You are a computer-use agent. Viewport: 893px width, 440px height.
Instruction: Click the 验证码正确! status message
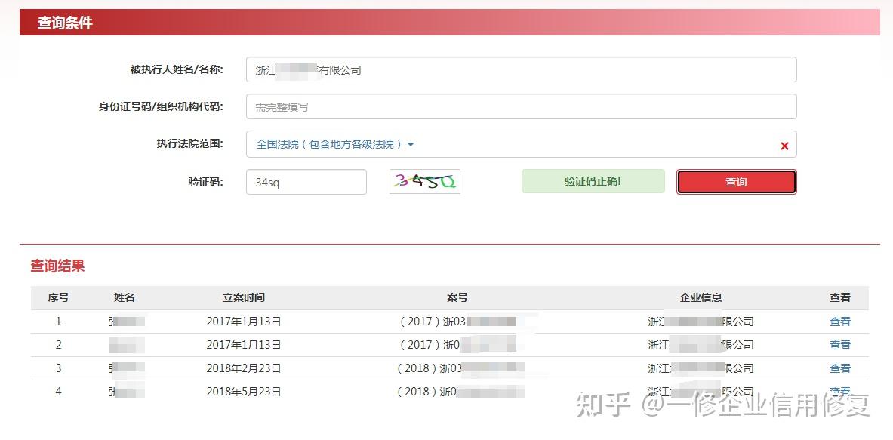point(593,181)
